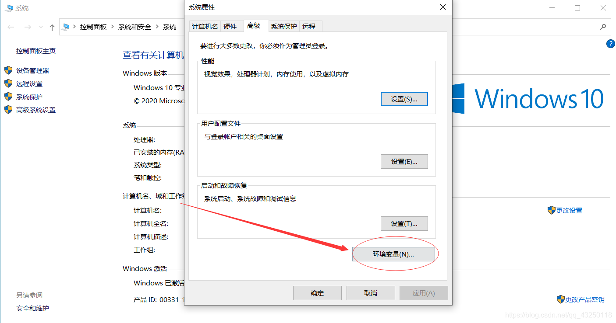Click the shield icon beside 高级系统设置
The height and width of the screenshot is (323, 616).
[8, 110]
